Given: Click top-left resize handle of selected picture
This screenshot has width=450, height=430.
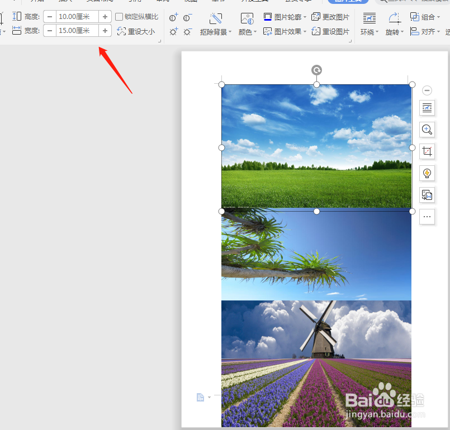Looking at the screenshot, I should click(221, 84).
